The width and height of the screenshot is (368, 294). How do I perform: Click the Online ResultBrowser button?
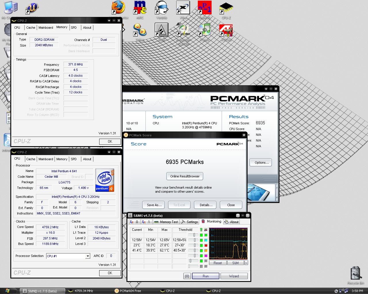185,176
